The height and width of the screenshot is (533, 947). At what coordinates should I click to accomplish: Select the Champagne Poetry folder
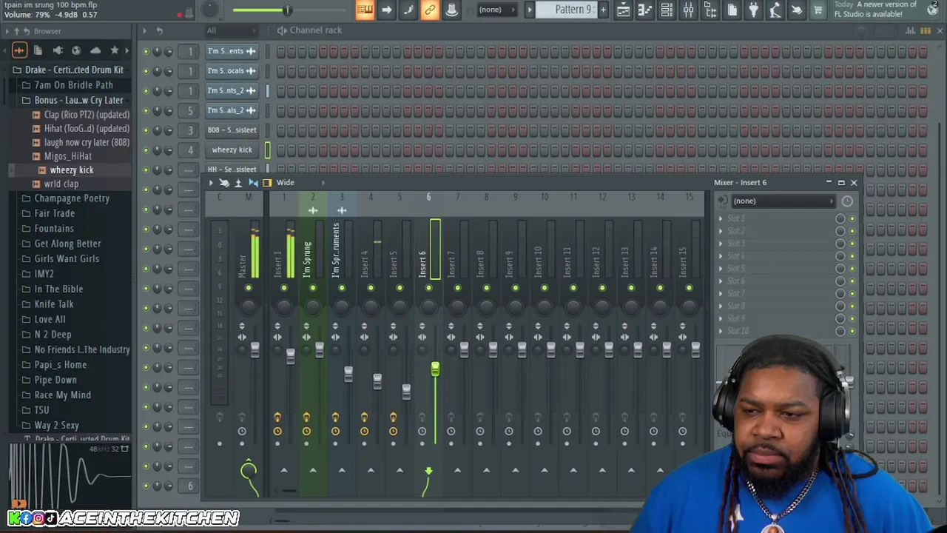pyautogui.click(x=72, y=198)
